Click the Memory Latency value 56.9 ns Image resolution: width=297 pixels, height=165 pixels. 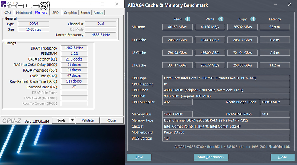(x=275, y=27)
